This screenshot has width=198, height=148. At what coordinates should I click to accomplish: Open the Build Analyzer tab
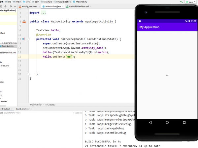pos(23,109)
